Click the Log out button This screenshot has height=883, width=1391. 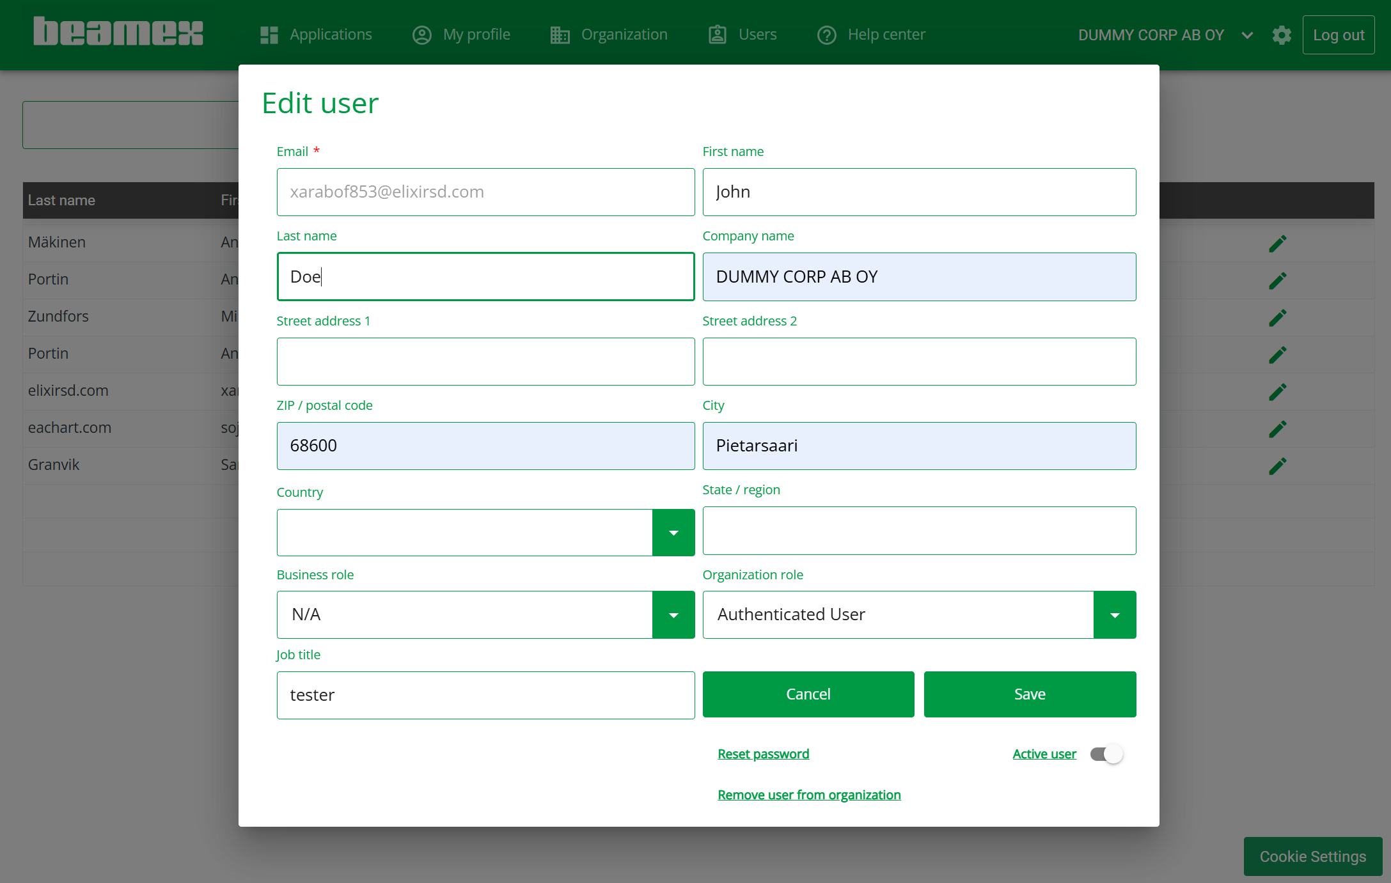(1339, 35)
